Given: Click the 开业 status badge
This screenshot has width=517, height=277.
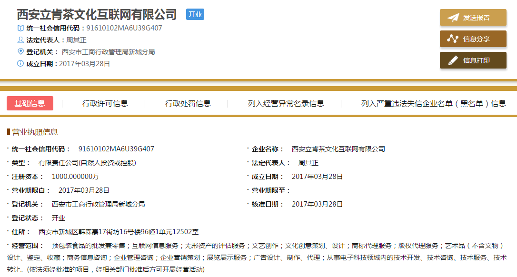Looking at the screenshot, I should pos(195,14).
